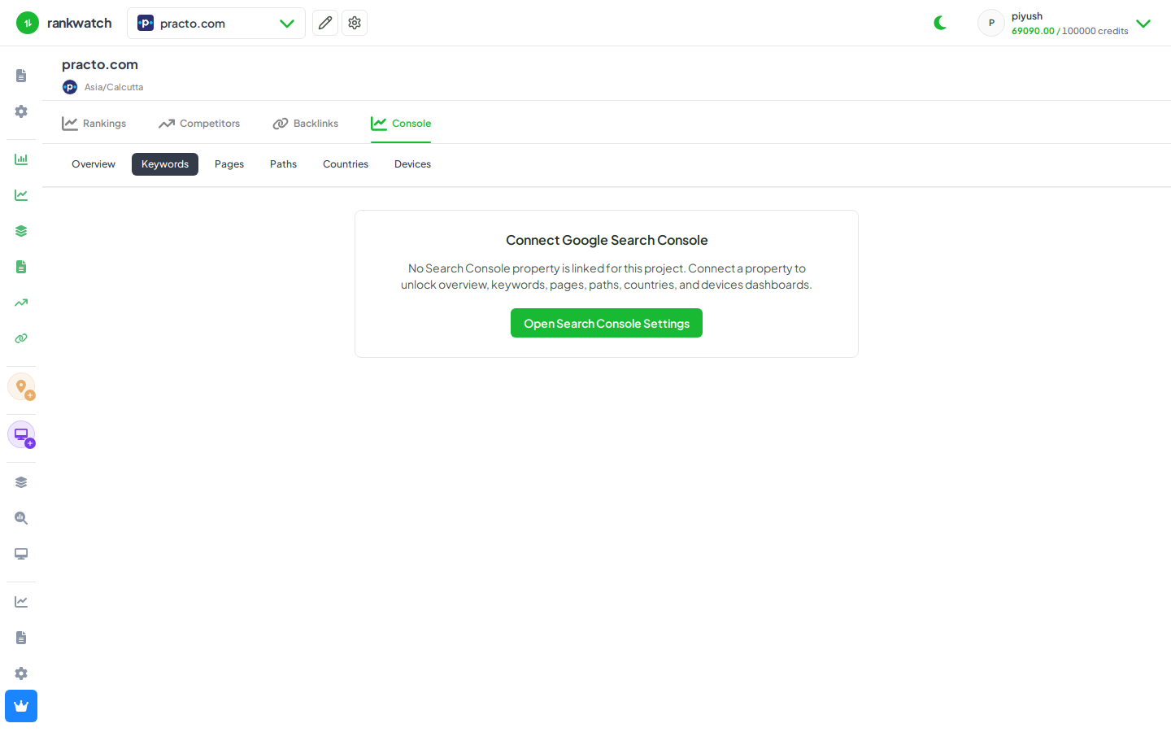Expand the piyush account menu chevron
This screenshot has height=732, width=1171.
pos(1143,24)
